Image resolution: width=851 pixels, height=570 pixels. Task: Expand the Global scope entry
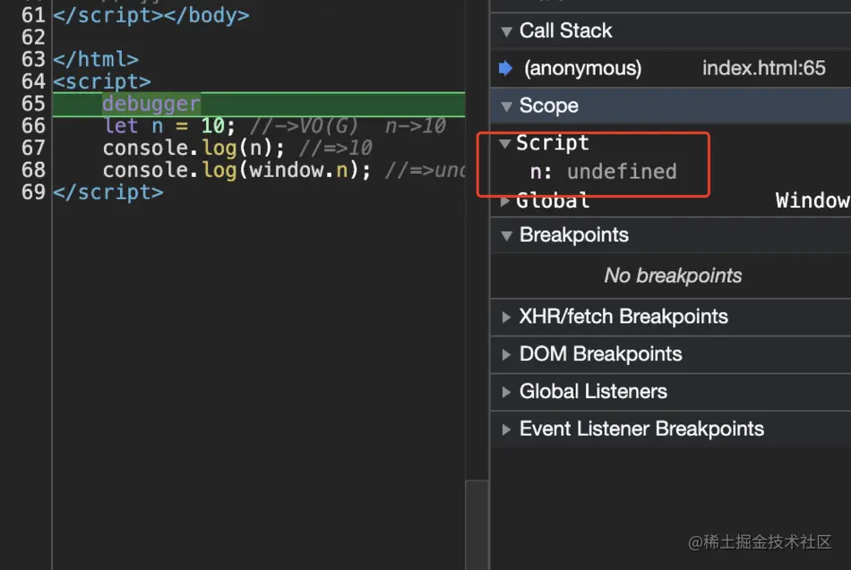505,200
